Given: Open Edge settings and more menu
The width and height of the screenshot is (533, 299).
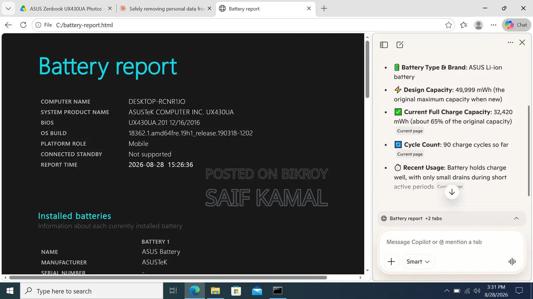Looking at the screenshot, I should (493, 25).
